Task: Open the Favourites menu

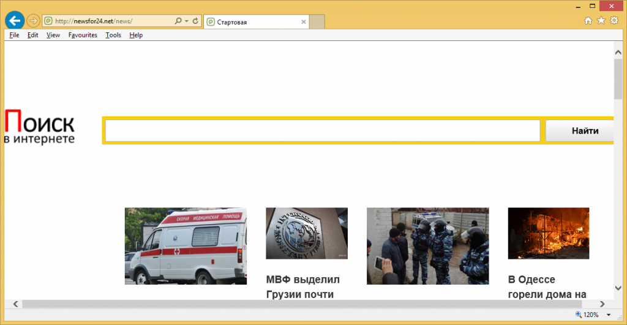Action: point(83,35)
